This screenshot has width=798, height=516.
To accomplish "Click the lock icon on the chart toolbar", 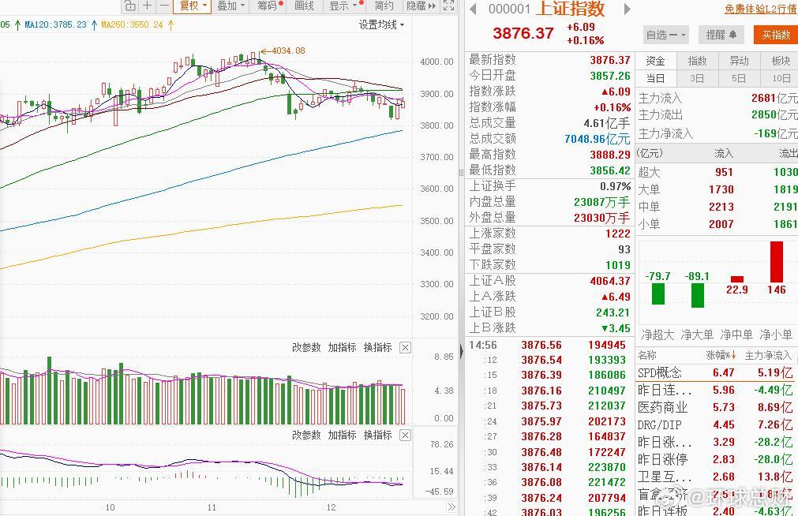I will (x=129, y=6).
